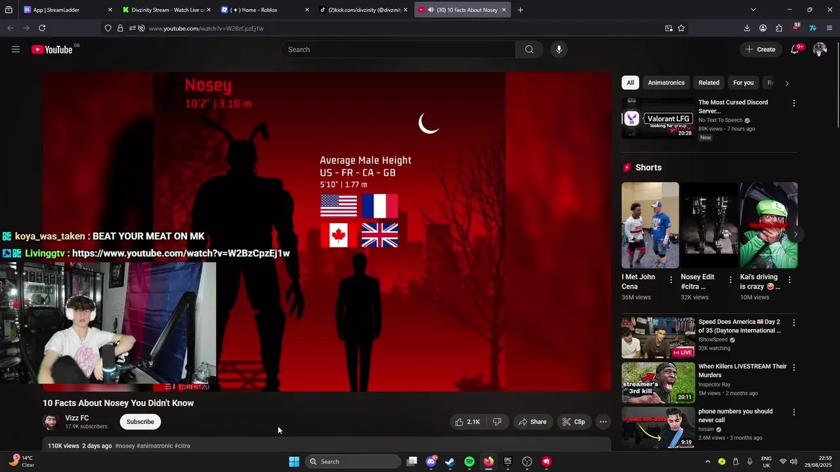Bookmark this page with the star
This screenshot has width=840, height=472.
click(x=681, y=28)
